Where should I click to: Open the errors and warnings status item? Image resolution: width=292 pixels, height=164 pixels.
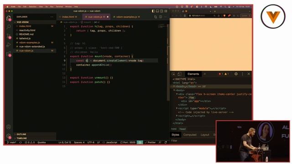30,143
